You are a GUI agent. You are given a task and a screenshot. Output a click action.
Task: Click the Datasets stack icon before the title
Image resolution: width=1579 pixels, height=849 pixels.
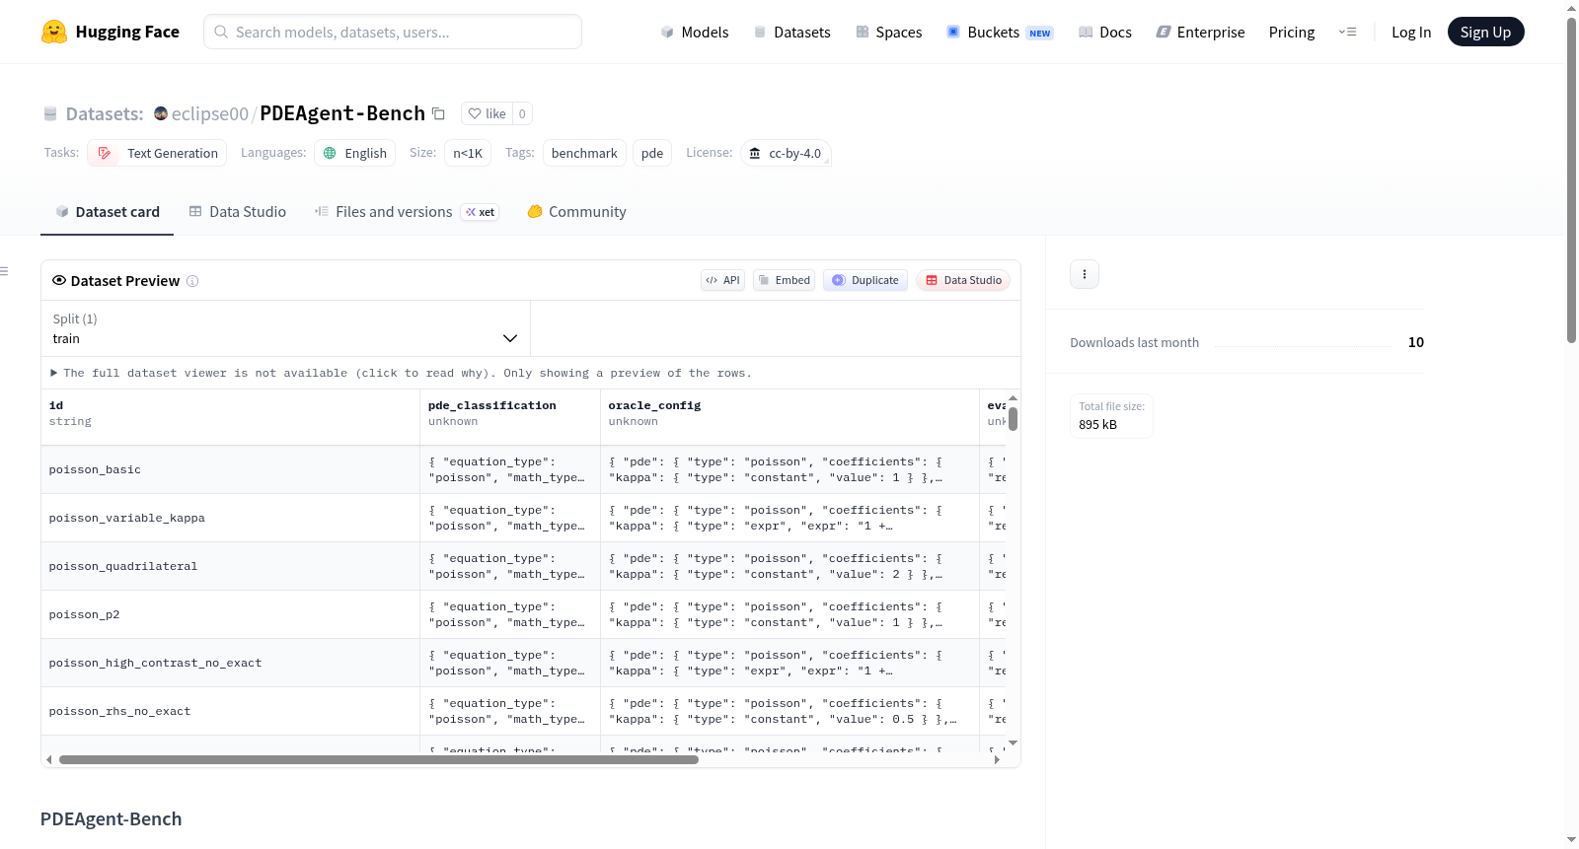[50, 113]
